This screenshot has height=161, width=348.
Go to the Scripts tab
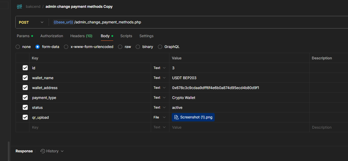(x=126, y=36)
